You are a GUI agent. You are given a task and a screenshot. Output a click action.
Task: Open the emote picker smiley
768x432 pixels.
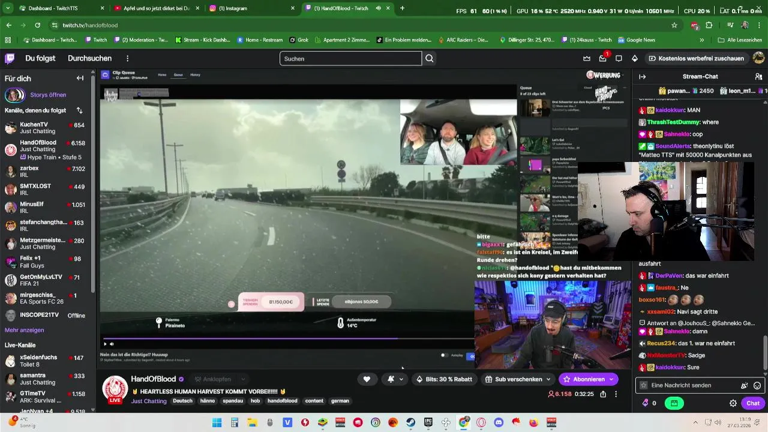757,385
